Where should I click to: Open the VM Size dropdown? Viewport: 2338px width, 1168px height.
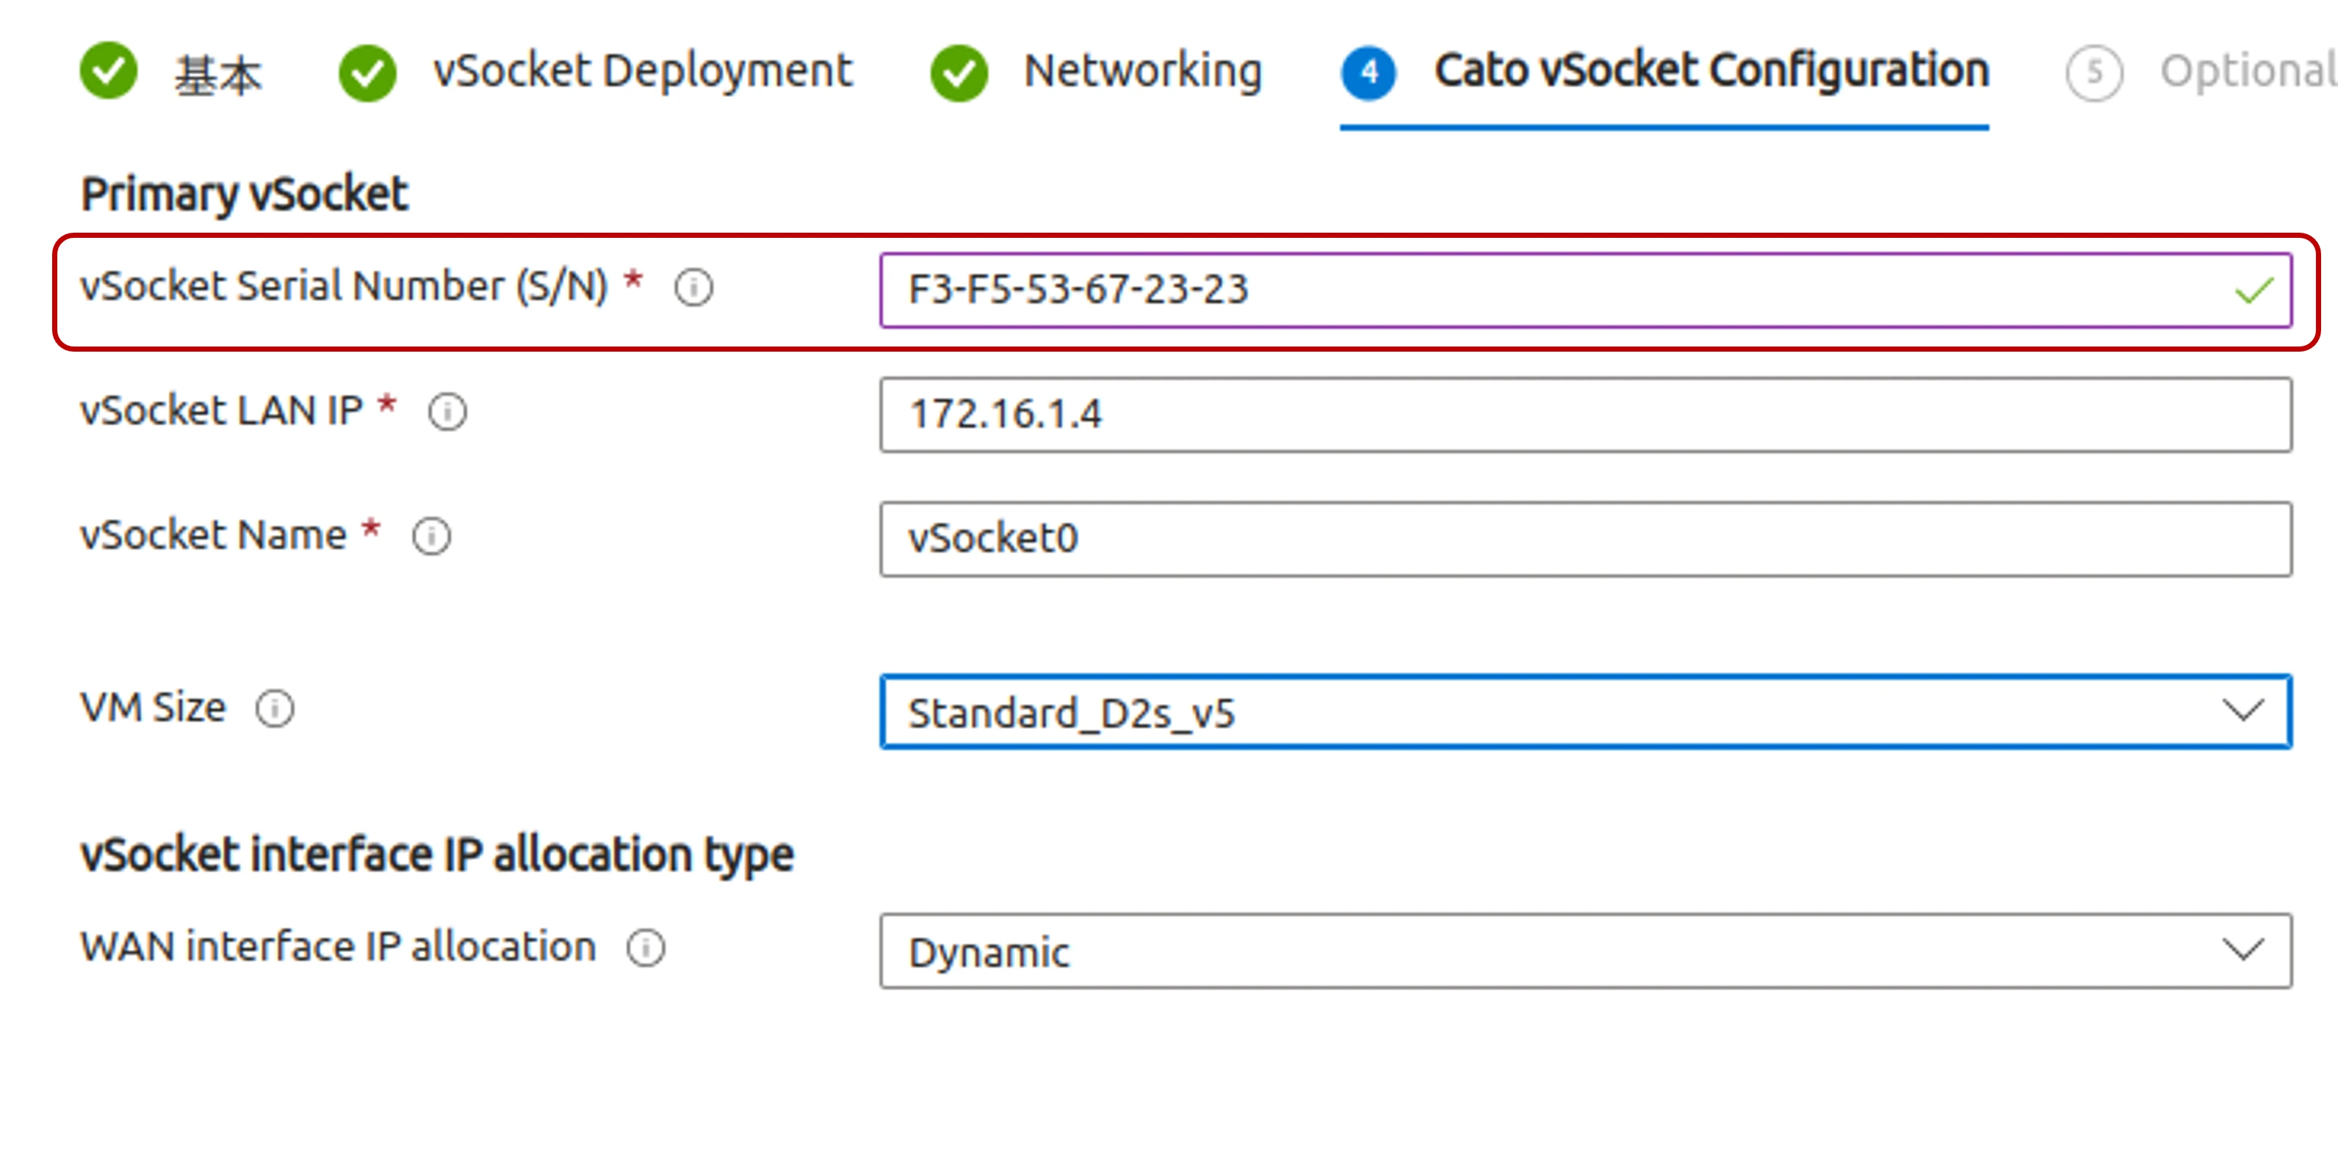(x=1586, y=712)
